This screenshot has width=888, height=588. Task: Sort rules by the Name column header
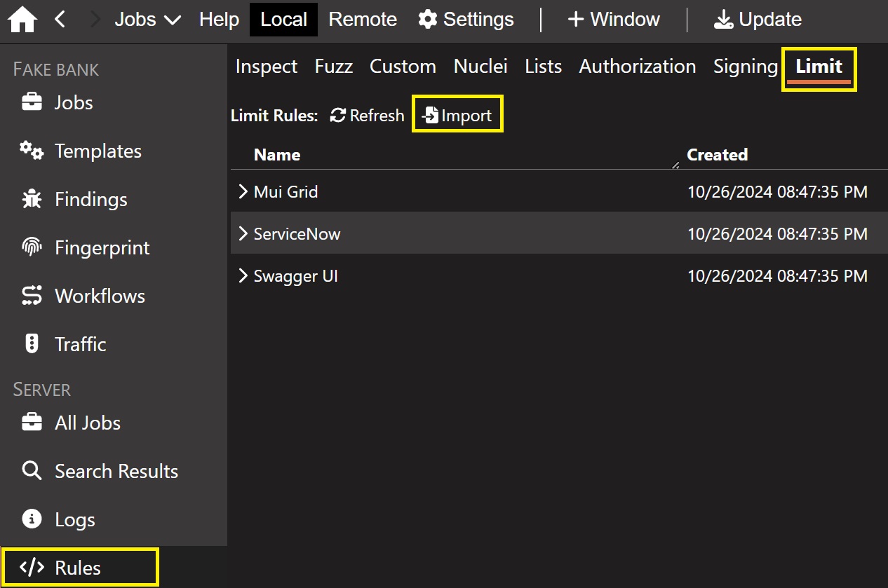coord(277,155)
